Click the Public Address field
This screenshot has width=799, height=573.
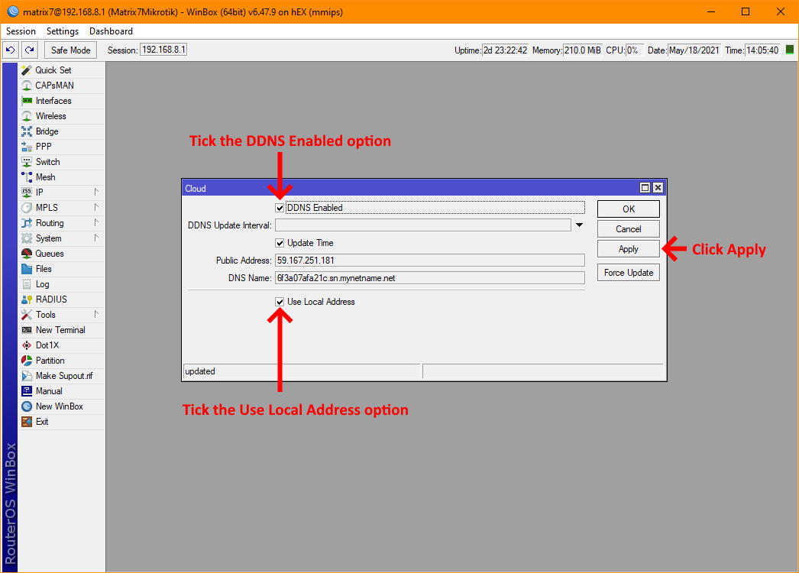pyautogui.click(x=429, y=261)
